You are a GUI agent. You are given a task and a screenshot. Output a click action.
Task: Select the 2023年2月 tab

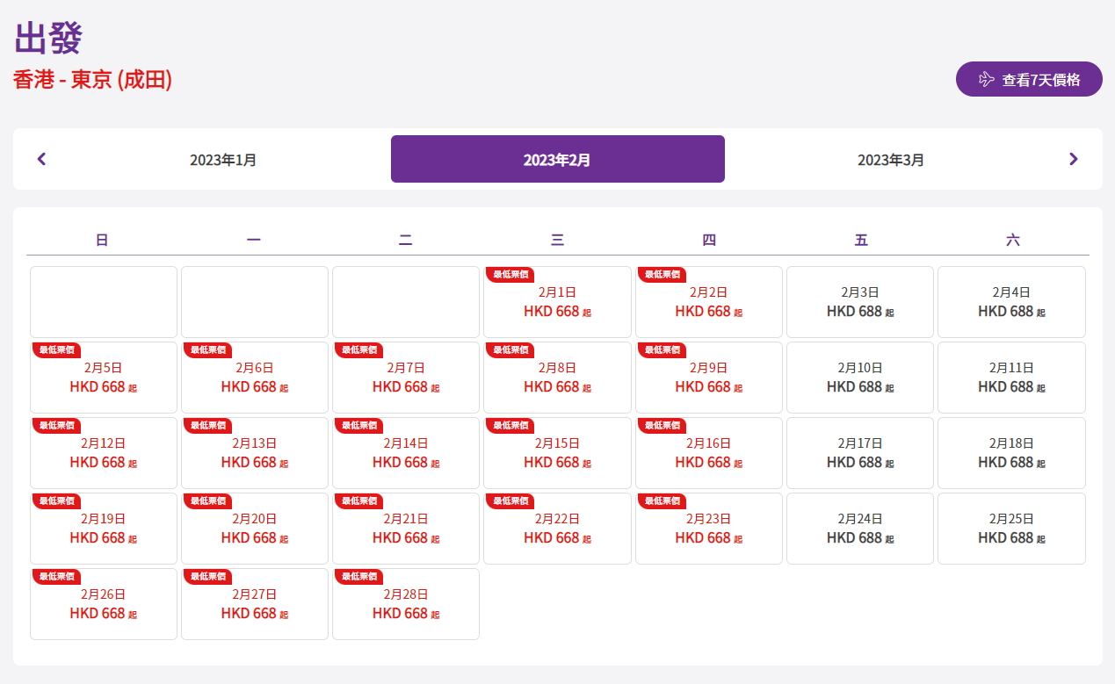557,160
